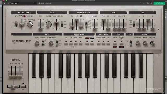Click the SUB OSC level slider
The width and height of the screenshot is (167, 94).
[81, 27]
